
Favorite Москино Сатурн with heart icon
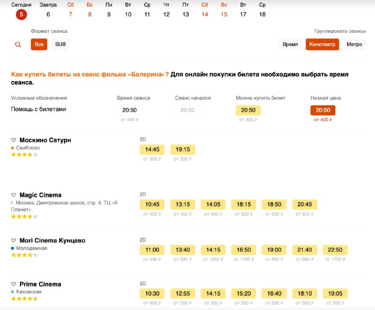point(14,140)
